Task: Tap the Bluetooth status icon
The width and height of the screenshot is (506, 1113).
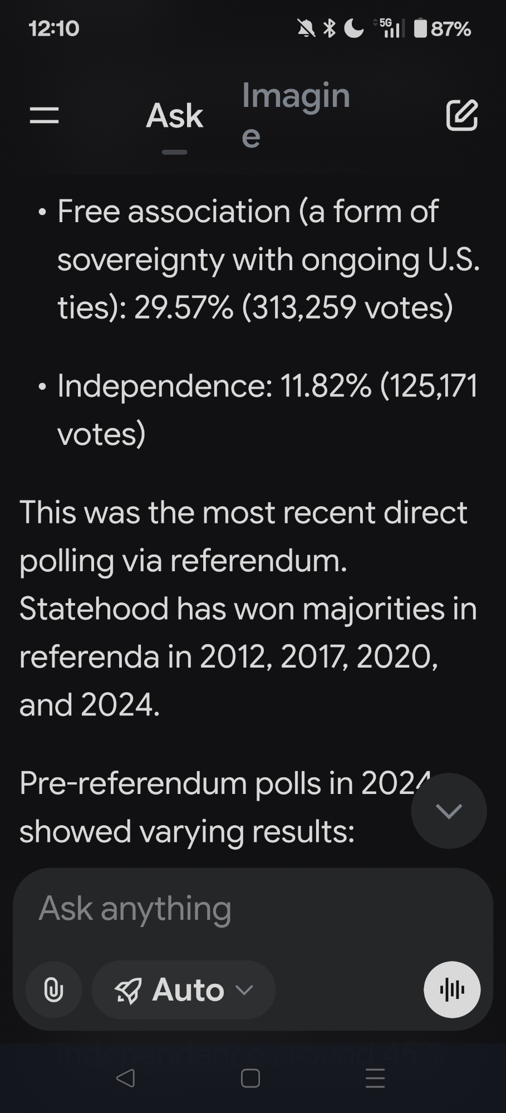Action: click(x=330, y=28)
